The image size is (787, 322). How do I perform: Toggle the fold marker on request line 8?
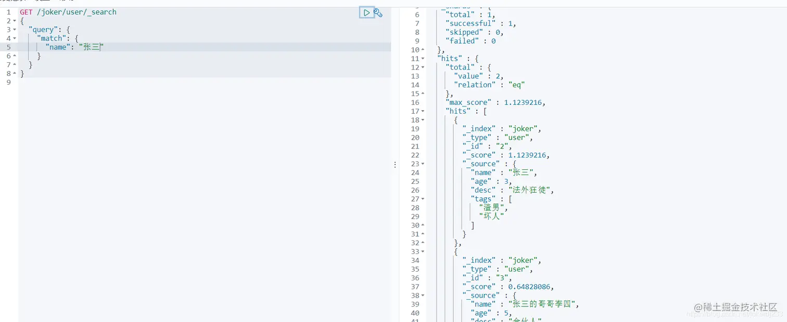(x=15, y=74)
